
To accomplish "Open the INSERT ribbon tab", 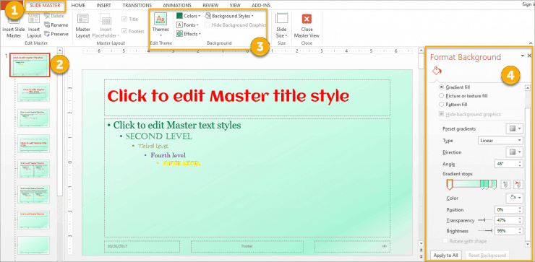I will click(x=103, y=6).
